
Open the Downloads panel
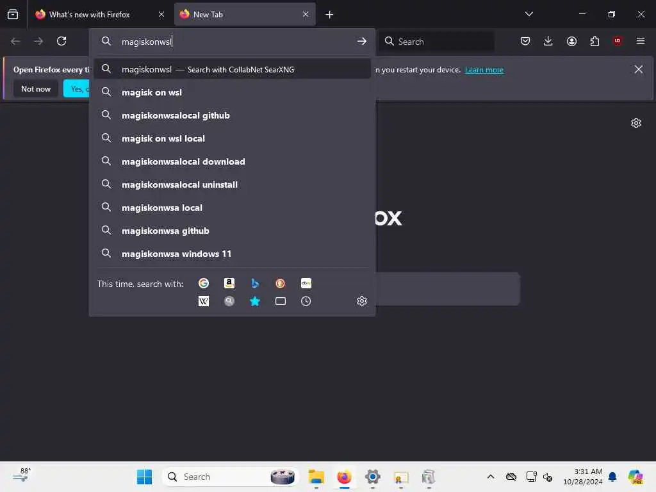548,41
